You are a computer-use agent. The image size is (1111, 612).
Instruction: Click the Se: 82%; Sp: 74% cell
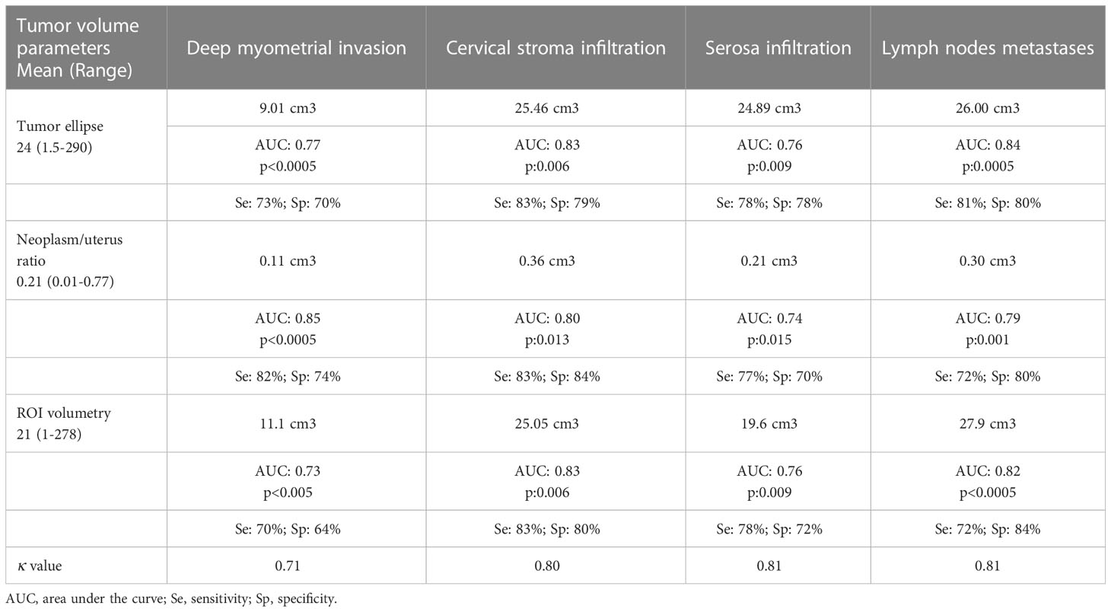[296, 376]
